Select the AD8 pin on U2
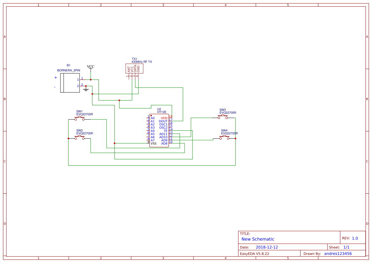This screenshot has width=372, height=263. (164, 143)
